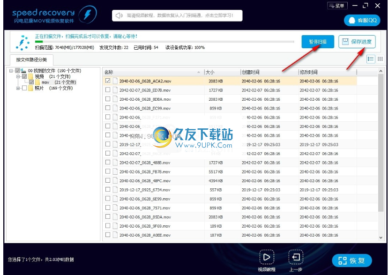Click folder icon beside 照片

coord(30,88)
